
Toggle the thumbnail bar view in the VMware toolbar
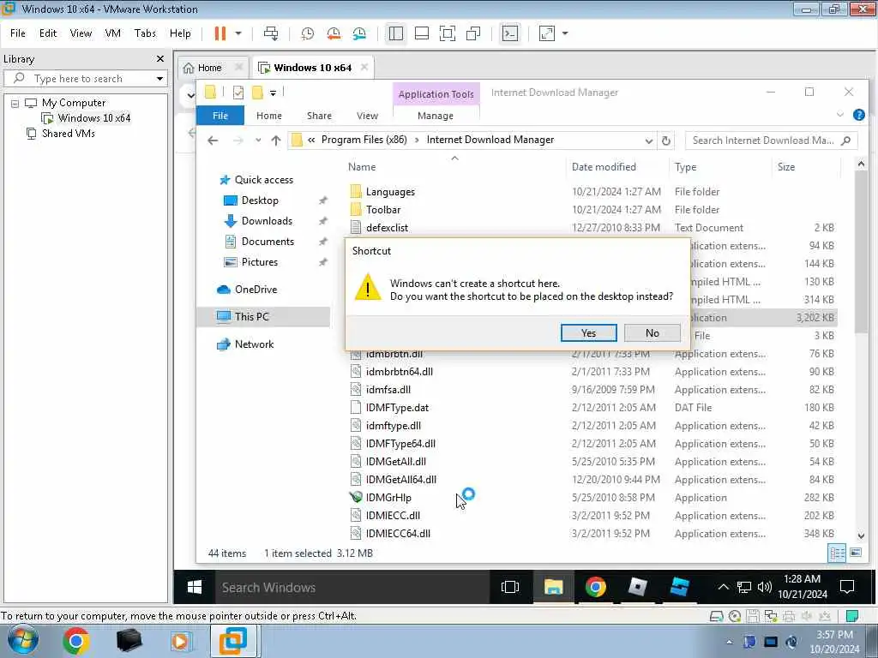[422, 33]
